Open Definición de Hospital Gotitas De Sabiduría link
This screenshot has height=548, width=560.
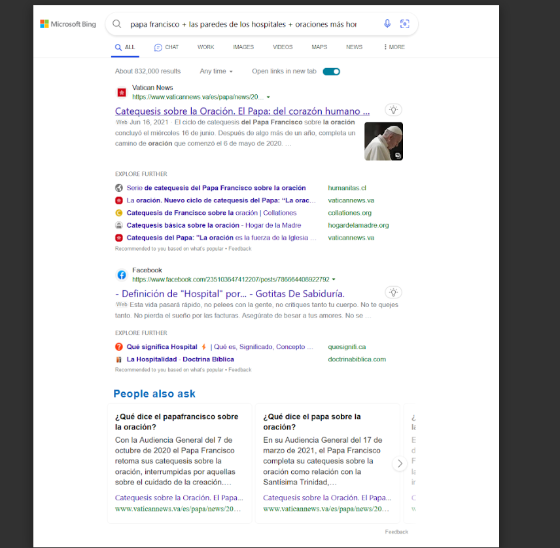click(230, 294)
